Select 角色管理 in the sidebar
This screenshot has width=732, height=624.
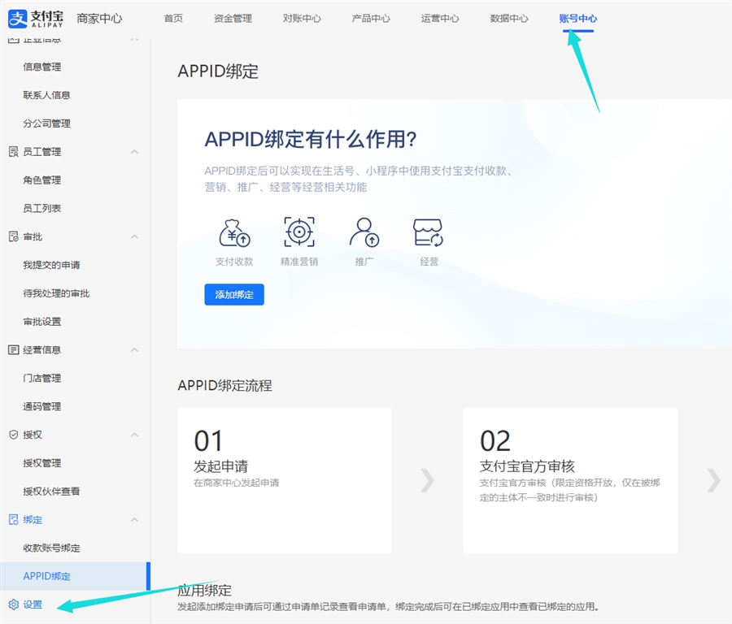point(42,180)
